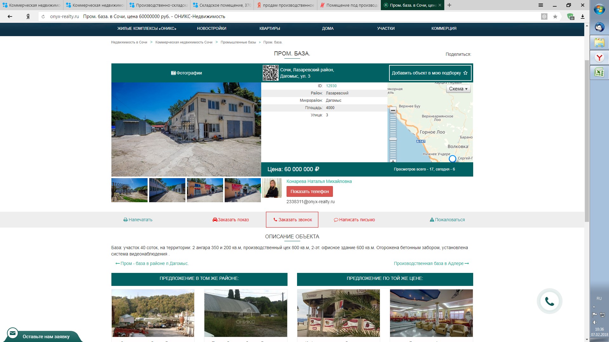Open 'КОММЕРЦИЯ' menu item
The image size is (609, 342).
click(444, 29)
